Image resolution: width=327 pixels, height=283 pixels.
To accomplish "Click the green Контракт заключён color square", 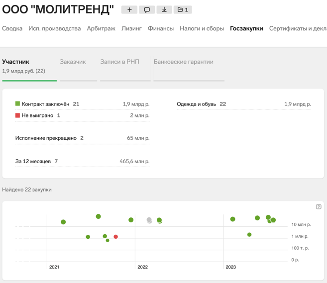I will 17,103.
